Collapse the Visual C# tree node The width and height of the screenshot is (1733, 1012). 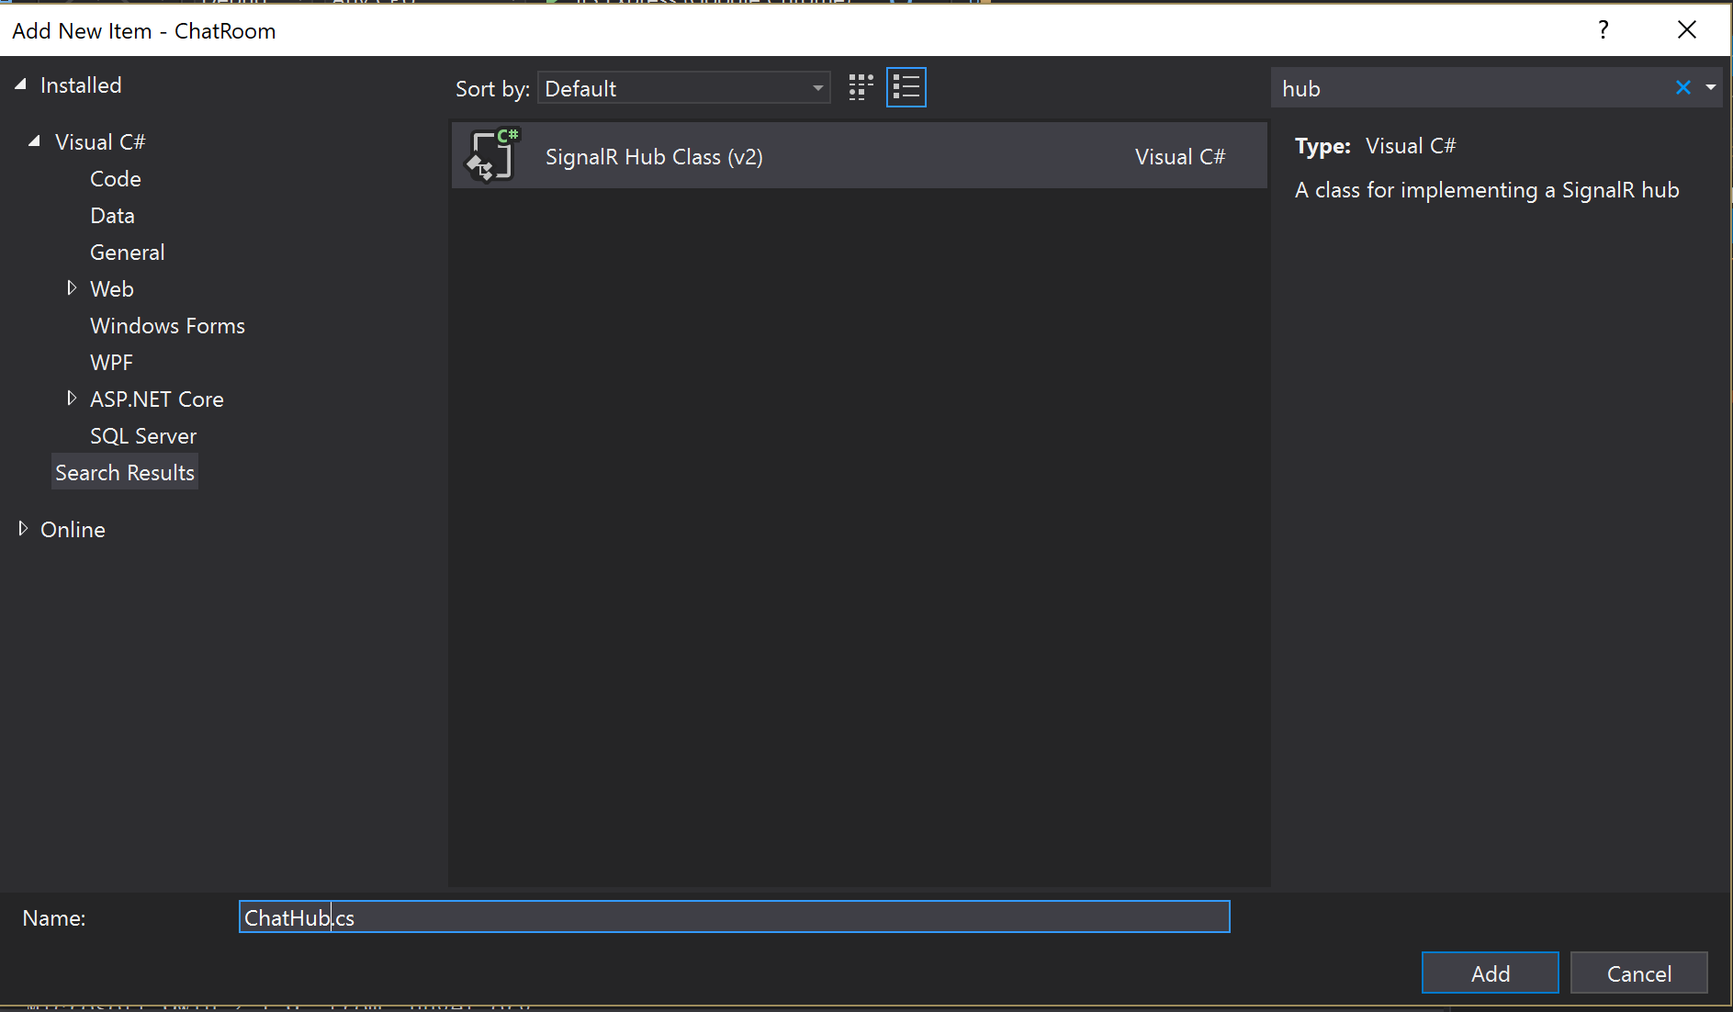tap(35, 141)
